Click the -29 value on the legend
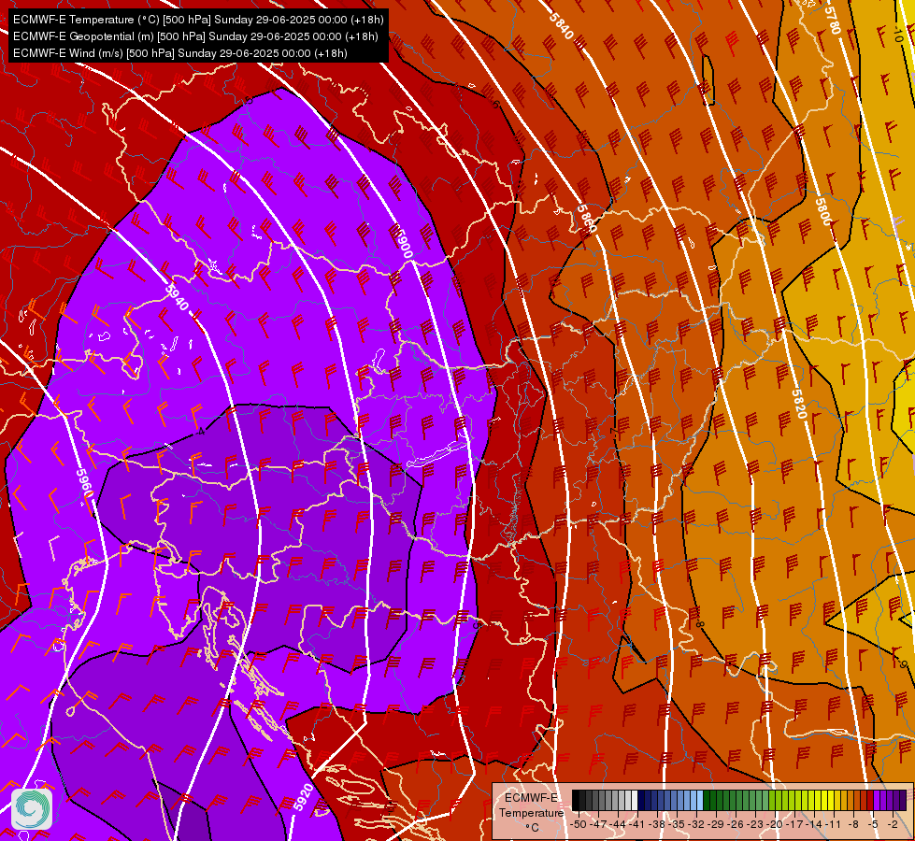Image resolution: width=915 pixels, height=841 pixels. pyautogui.click(x=716, y=824)
